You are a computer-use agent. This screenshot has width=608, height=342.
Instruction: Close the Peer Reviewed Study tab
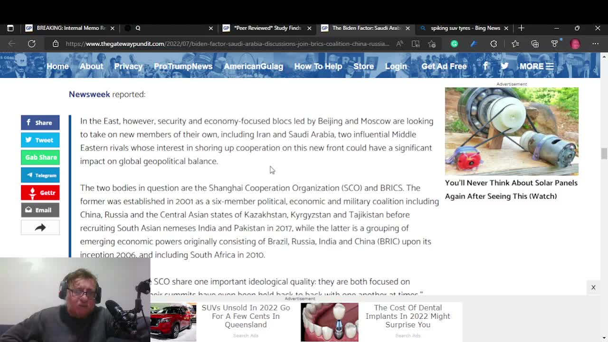click(x=309, y=28)
